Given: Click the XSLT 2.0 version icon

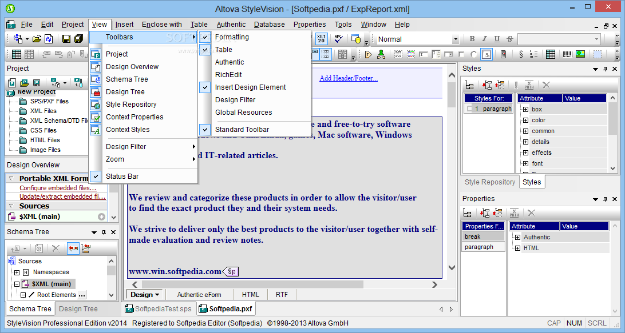Looking at the screenshot, I should [x=321, y=39].
